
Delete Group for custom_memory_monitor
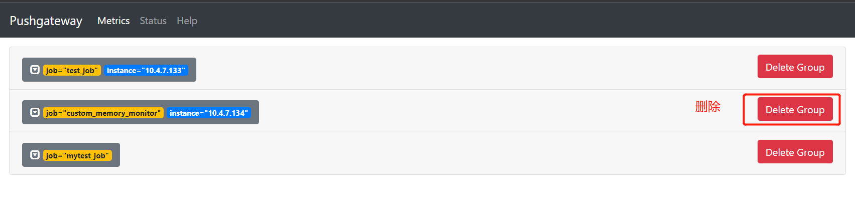click(x=795, y=109)
